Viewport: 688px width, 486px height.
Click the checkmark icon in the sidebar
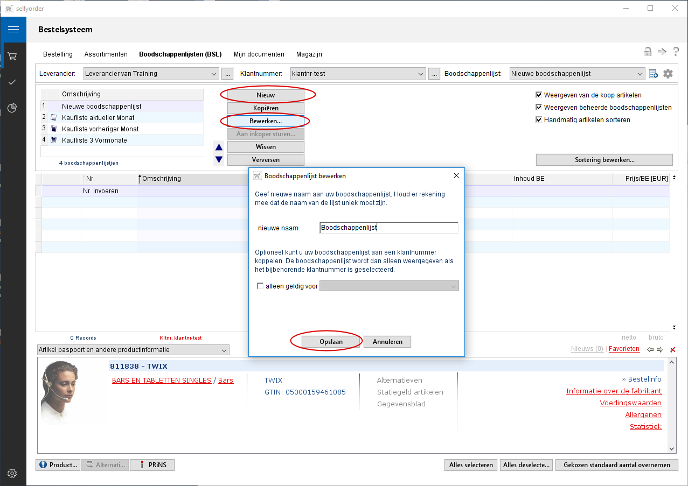pyautogui.click(x=13, y=82)
